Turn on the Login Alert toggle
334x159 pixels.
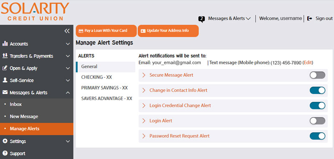click(x=317, y=121)
